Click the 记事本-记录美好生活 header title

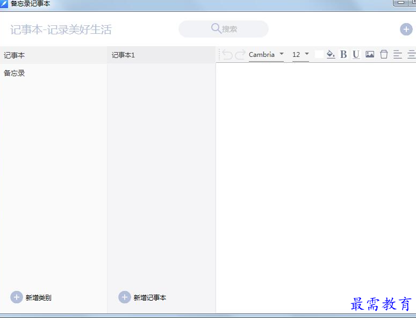(61, 30)
